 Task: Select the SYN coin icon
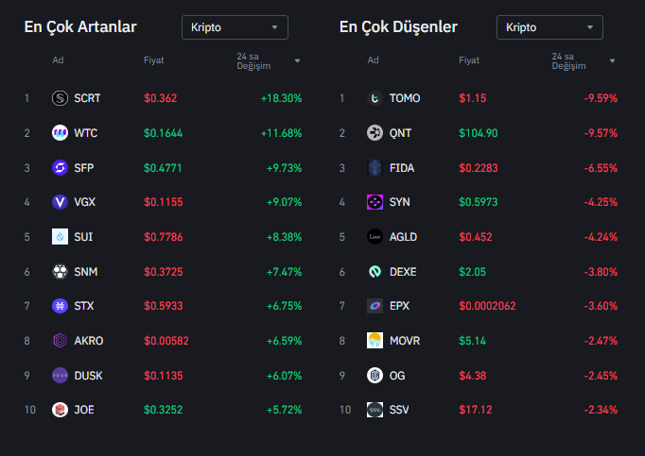[x=375, y=202]
